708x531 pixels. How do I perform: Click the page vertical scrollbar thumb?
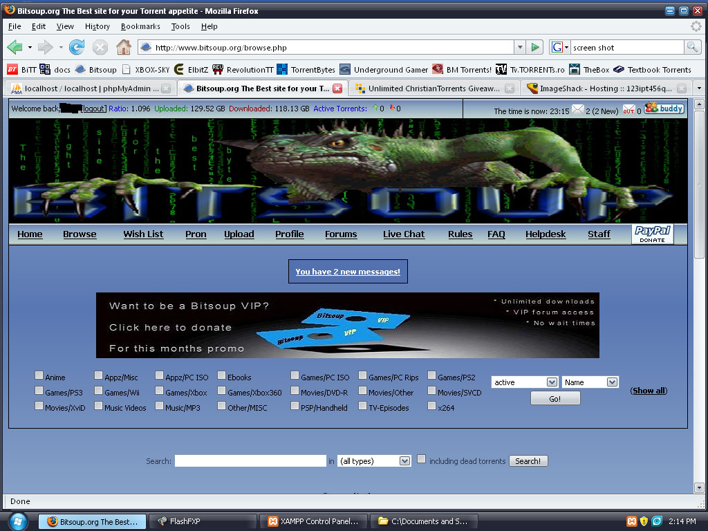tap(699, 184)
